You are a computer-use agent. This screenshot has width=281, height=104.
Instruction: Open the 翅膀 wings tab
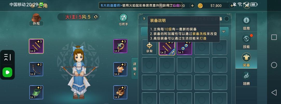(246, 78)
